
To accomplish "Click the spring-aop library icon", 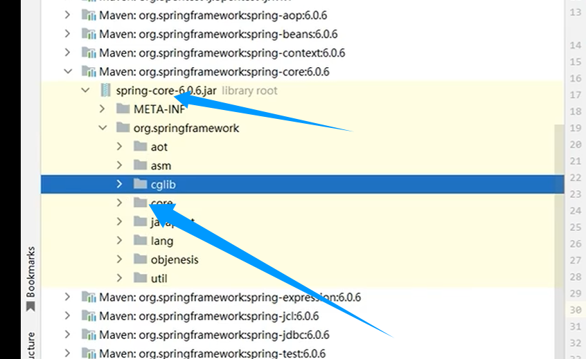I will coord(89,15).
